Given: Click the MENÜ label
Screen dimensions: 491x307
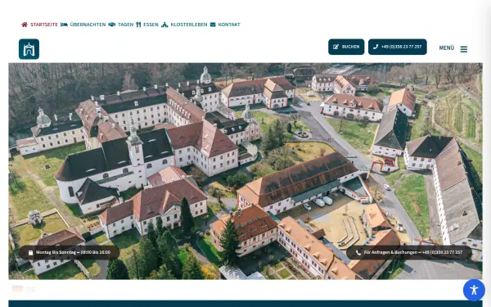Looking at the screenshot, I should pos(446,48).
